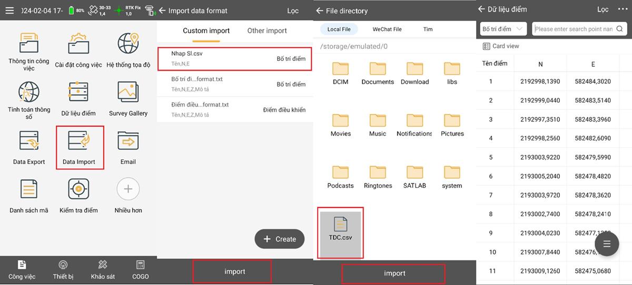Select the TDC.csv file
The width and height of the screenshot is (632, 285).
tap(340, 229)
